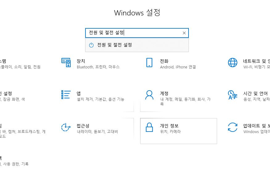Open the 앱 settings category title

click(x=79, y=93)
